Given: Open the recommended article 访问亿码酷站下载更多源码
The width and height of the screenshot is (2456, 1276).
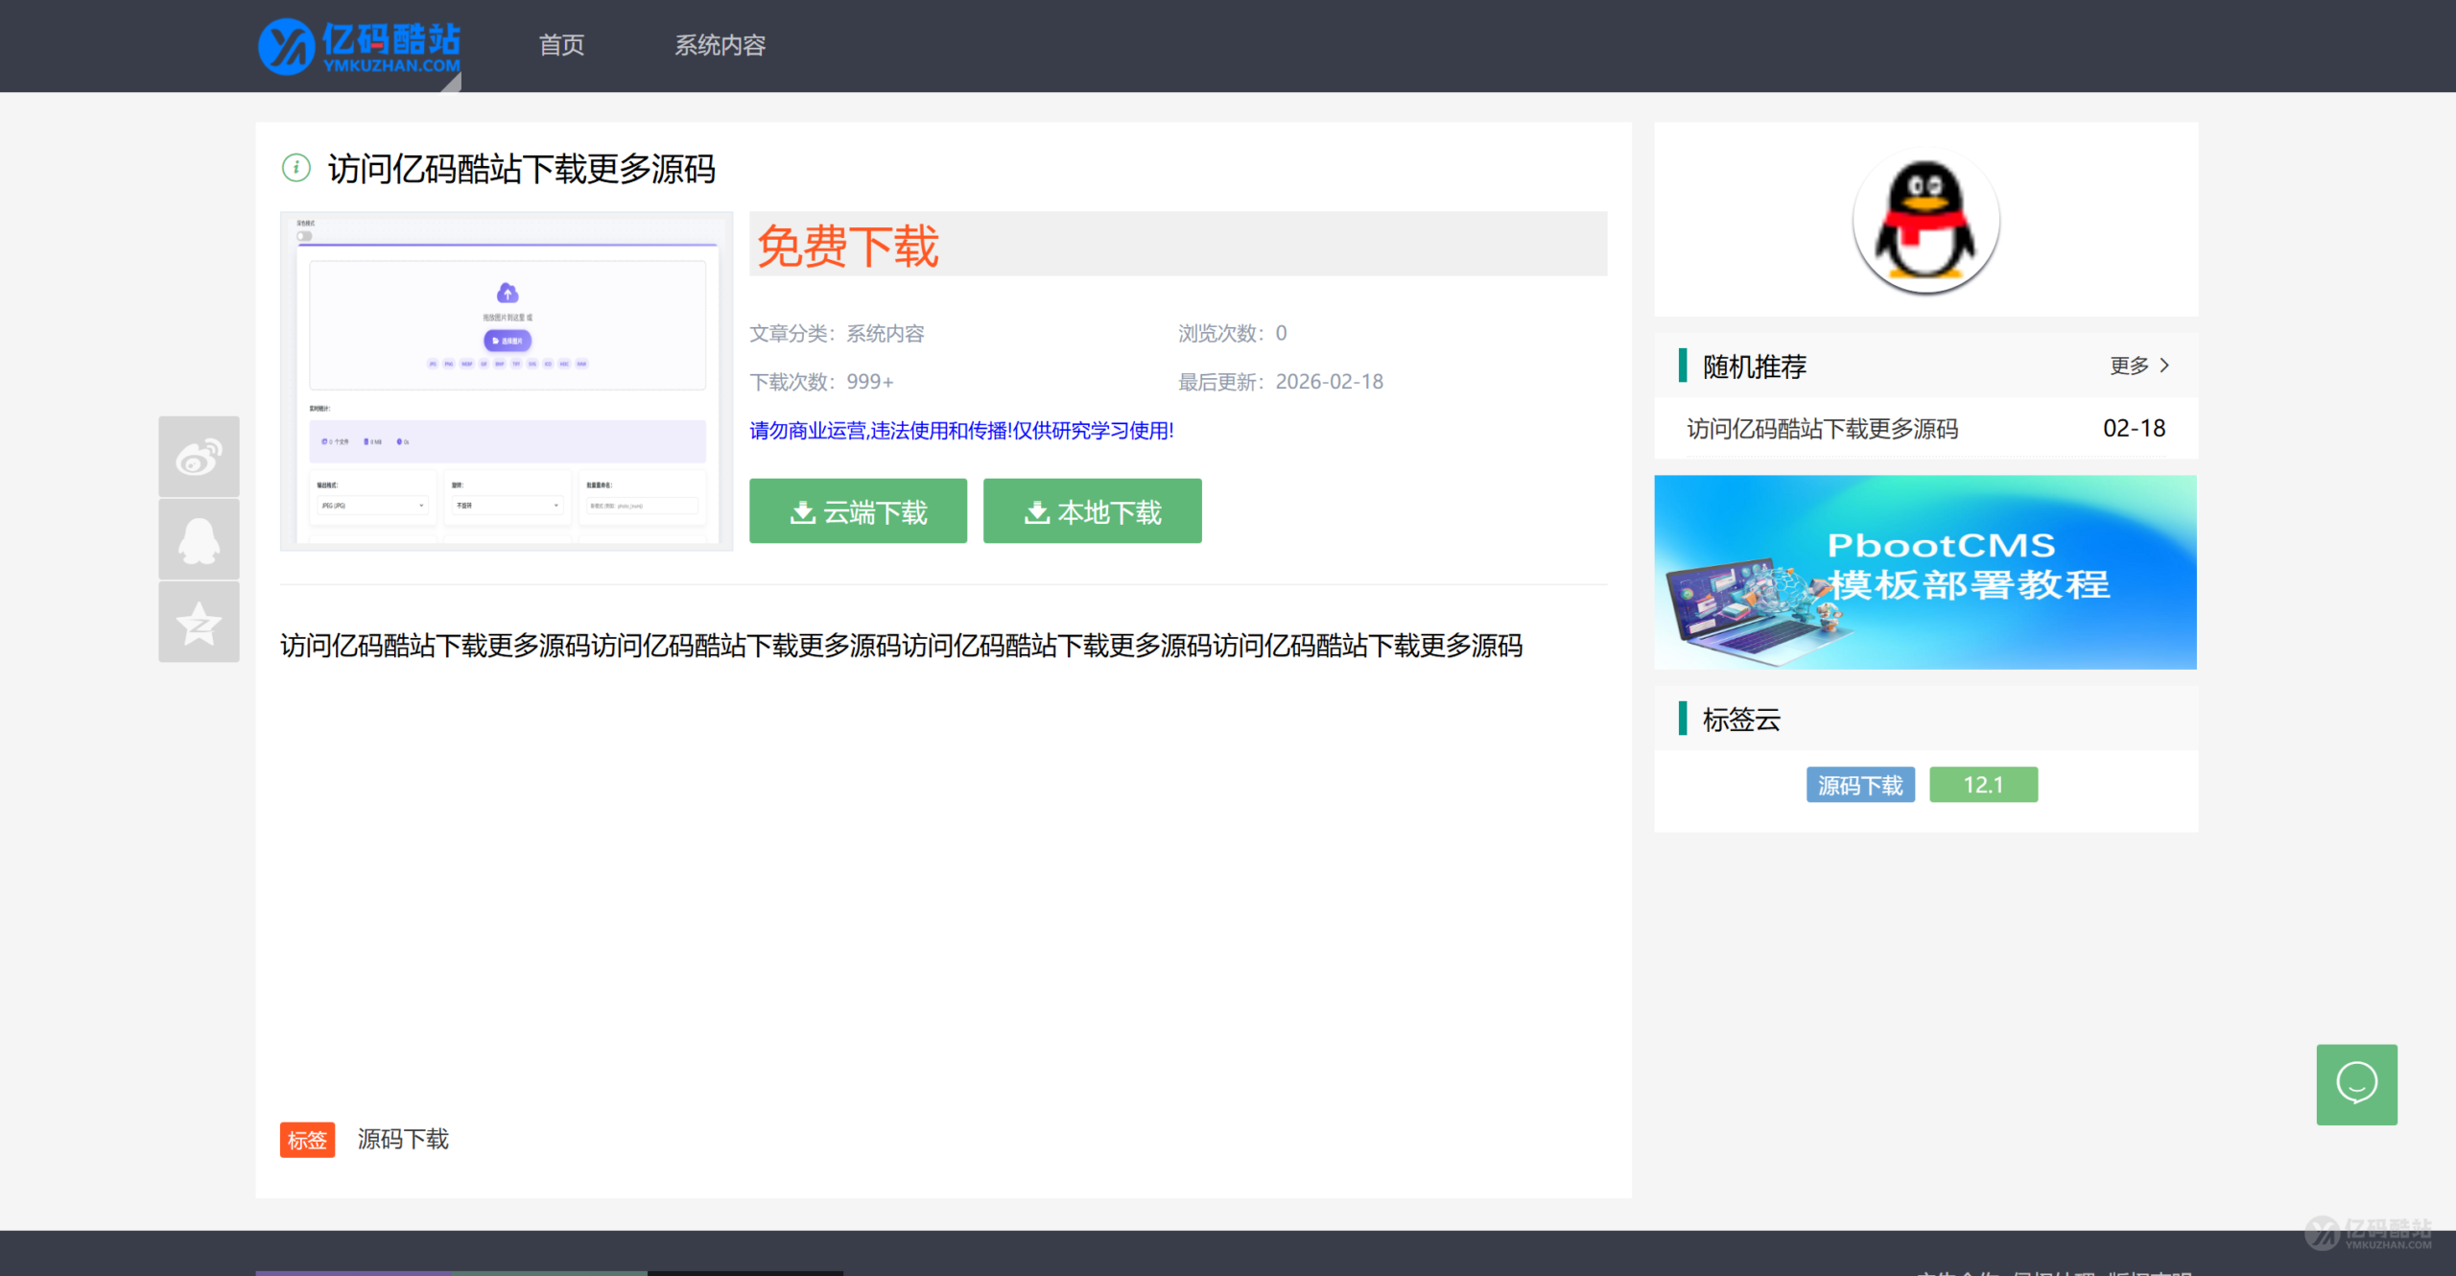Looking at the screenshot, I should point(1822,429).
